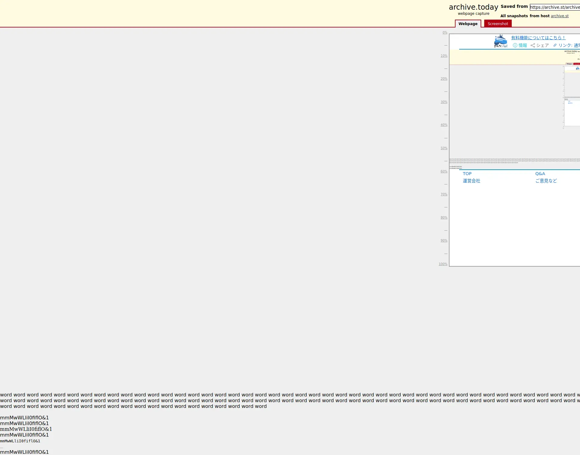
Task: Focus the Saved from URL field
Action: pos(555,7)
